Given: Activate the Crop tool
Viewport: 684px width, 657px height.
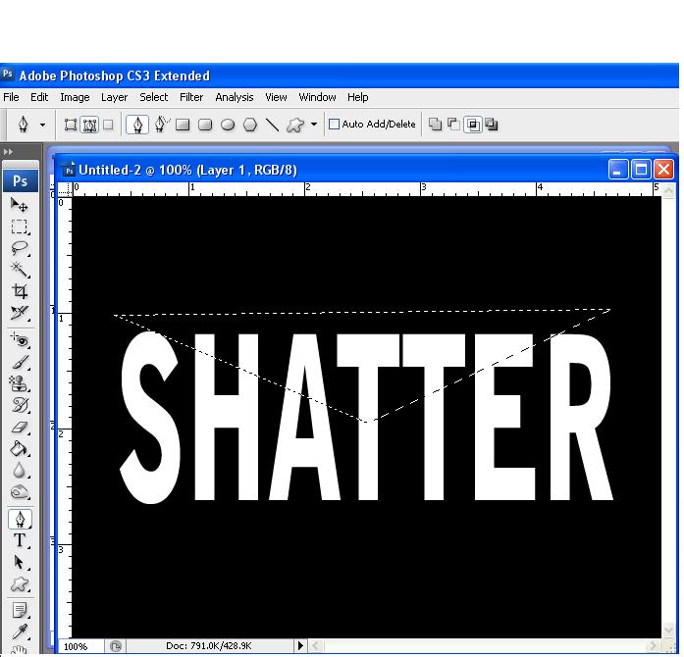Looking at the screenshot, I should coord(19,291).
